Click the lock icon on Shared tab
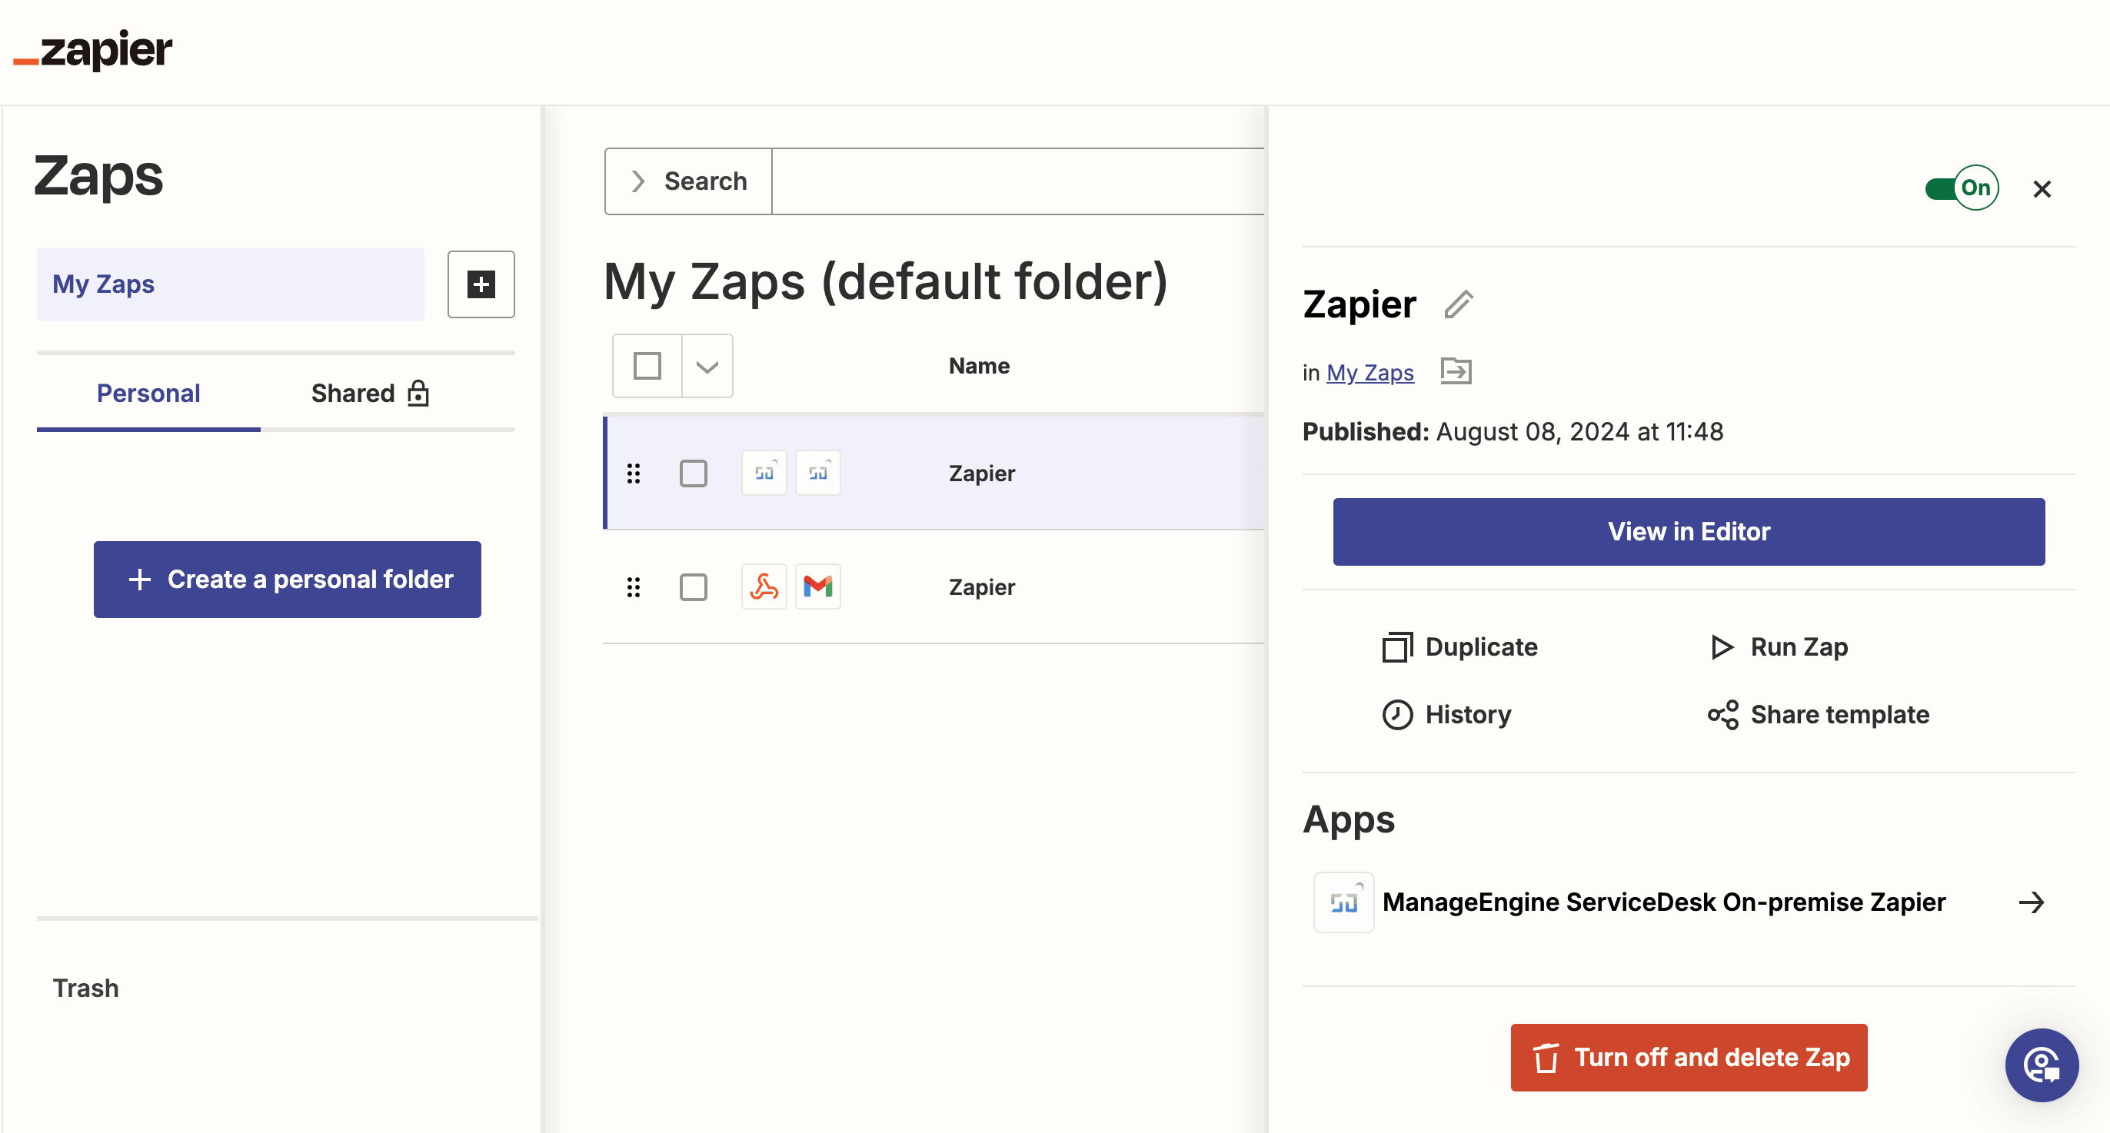 pyautogui.click(x=418, y=393)
